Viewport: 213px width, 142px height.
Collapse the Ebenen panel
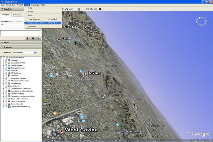tap(2, 47)
